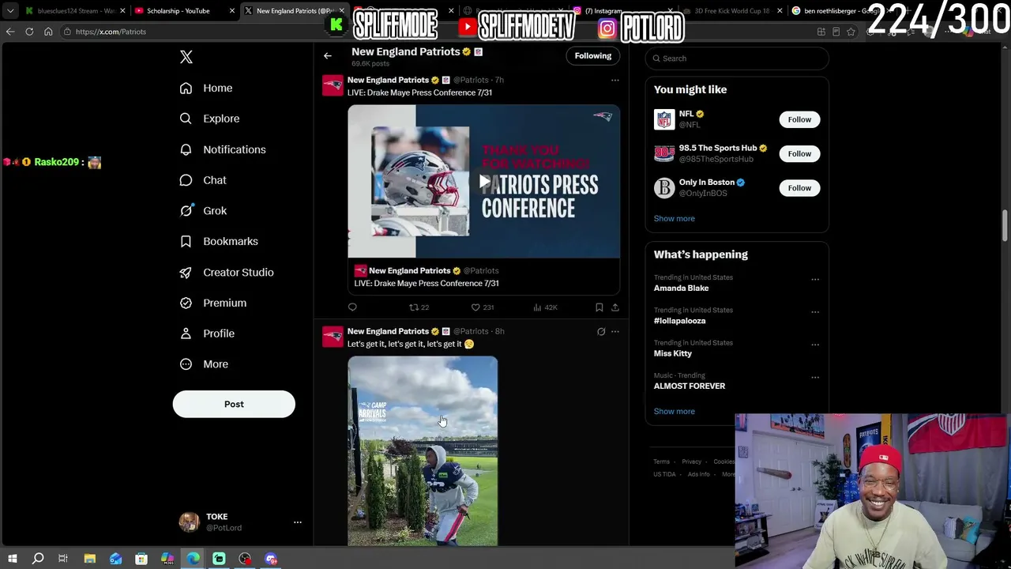Image resolution: width=1011 pixels, height=569 pixels.
Task: Click the Post button
Action: click(234, 405)
